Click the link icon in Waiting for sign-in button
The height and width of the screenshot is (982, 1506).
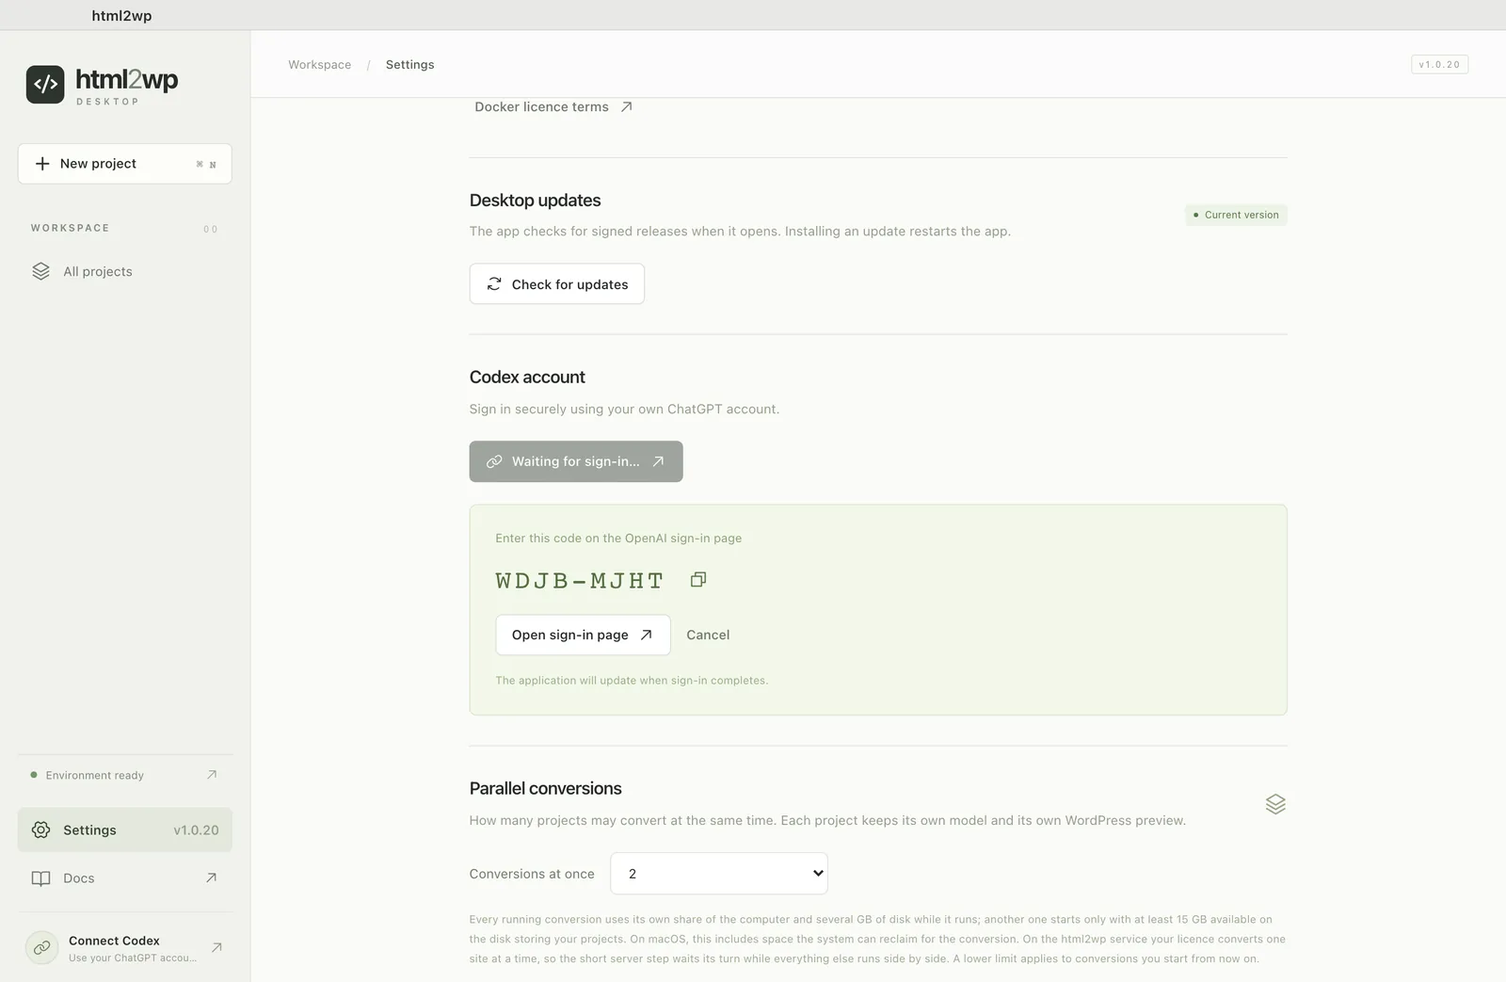click(494, 461)
